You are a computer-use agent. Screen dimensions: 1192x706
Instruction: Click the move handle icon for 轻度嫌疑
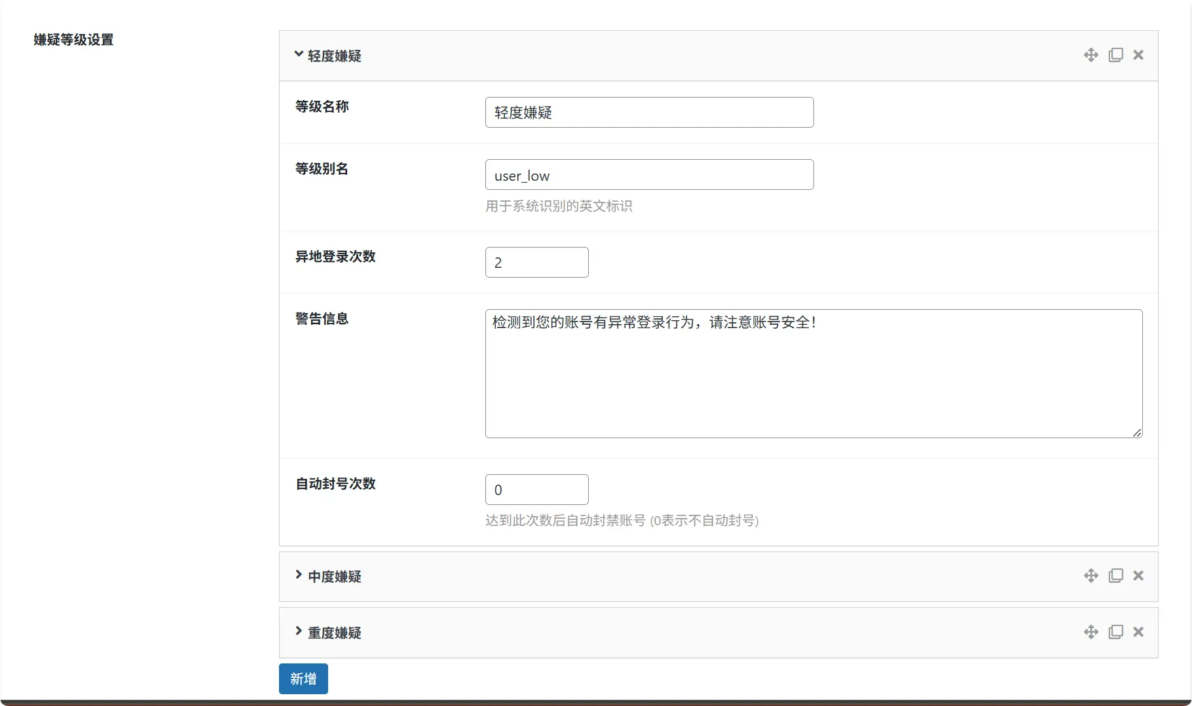point(1090,55)
